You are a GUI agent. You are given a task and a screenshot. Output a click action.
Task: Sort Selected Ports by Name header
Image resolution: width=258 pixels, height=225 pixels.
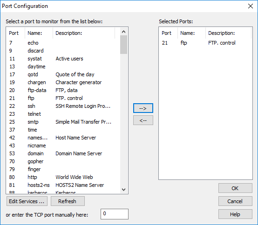coord(192,33)
